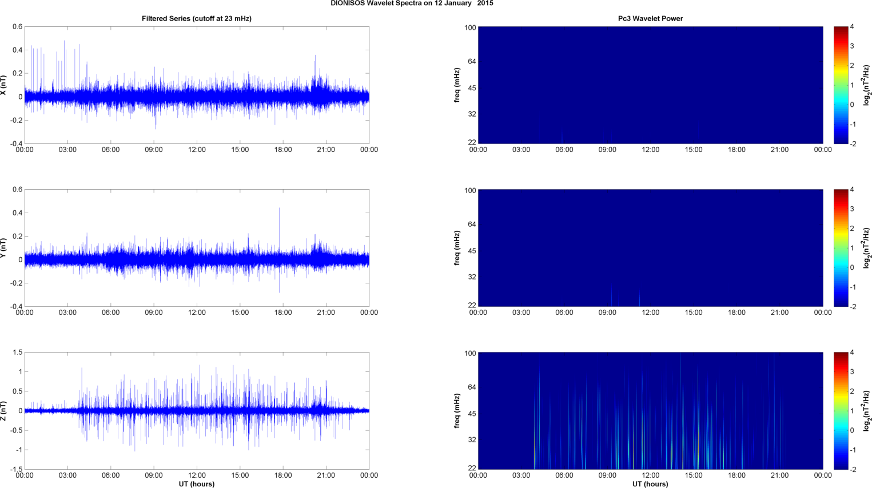
Task: Click UT (hours) label under bottom wavelet plot
Action: (x=650, y=484)
